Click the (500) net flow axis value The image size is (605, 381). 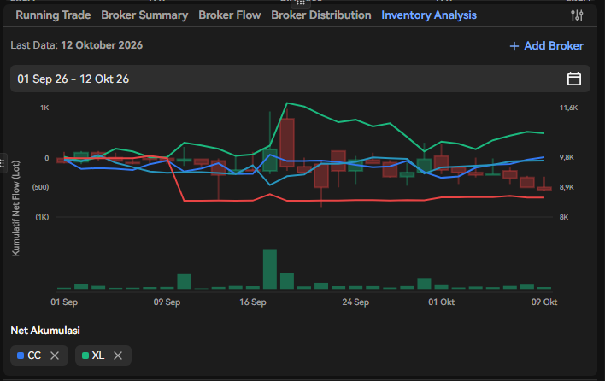click(x=40, y=187)
